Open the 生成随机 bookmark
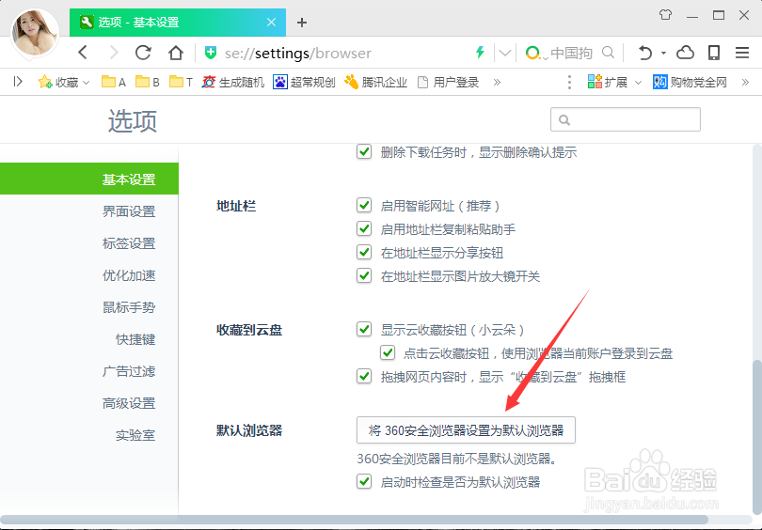This screenshot has width=762, height=530. pos(233,82)
